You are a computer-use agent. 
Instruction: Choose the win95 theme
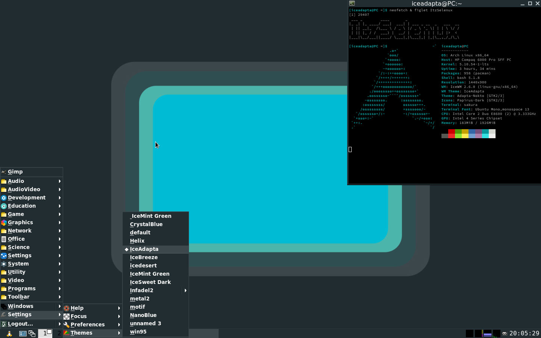pyautogui.click(x=156, y=332)
